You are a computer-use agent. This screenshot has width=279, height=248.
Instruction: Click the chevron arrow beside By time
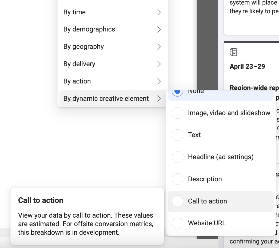[x=159, y=12]
